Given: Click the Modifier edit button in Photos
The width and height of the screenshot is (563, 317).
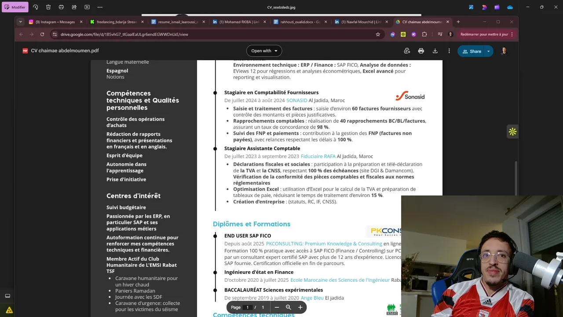Looking at the screenshot, I should click(x=15, y=7).
